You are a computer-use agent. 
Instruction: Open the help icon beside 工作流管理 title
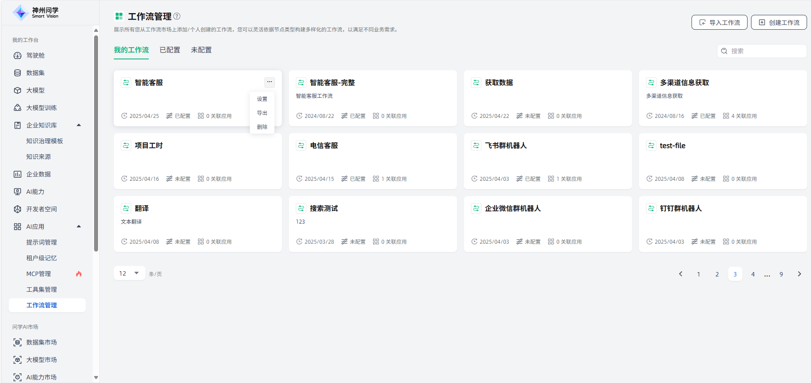[177, 16]
